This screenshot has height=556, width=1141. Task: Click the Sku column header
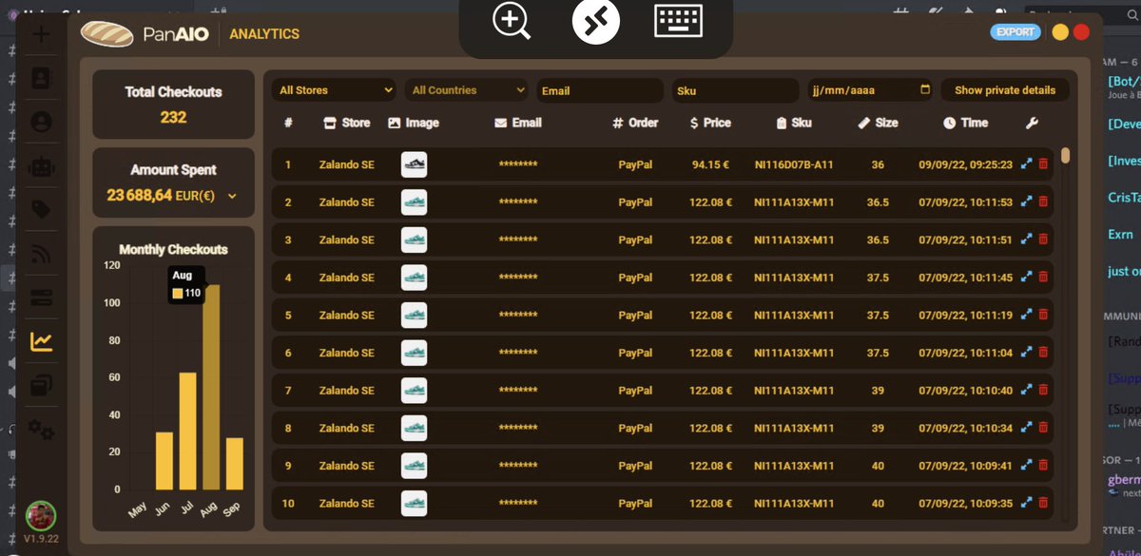click(x=793, y=123)
